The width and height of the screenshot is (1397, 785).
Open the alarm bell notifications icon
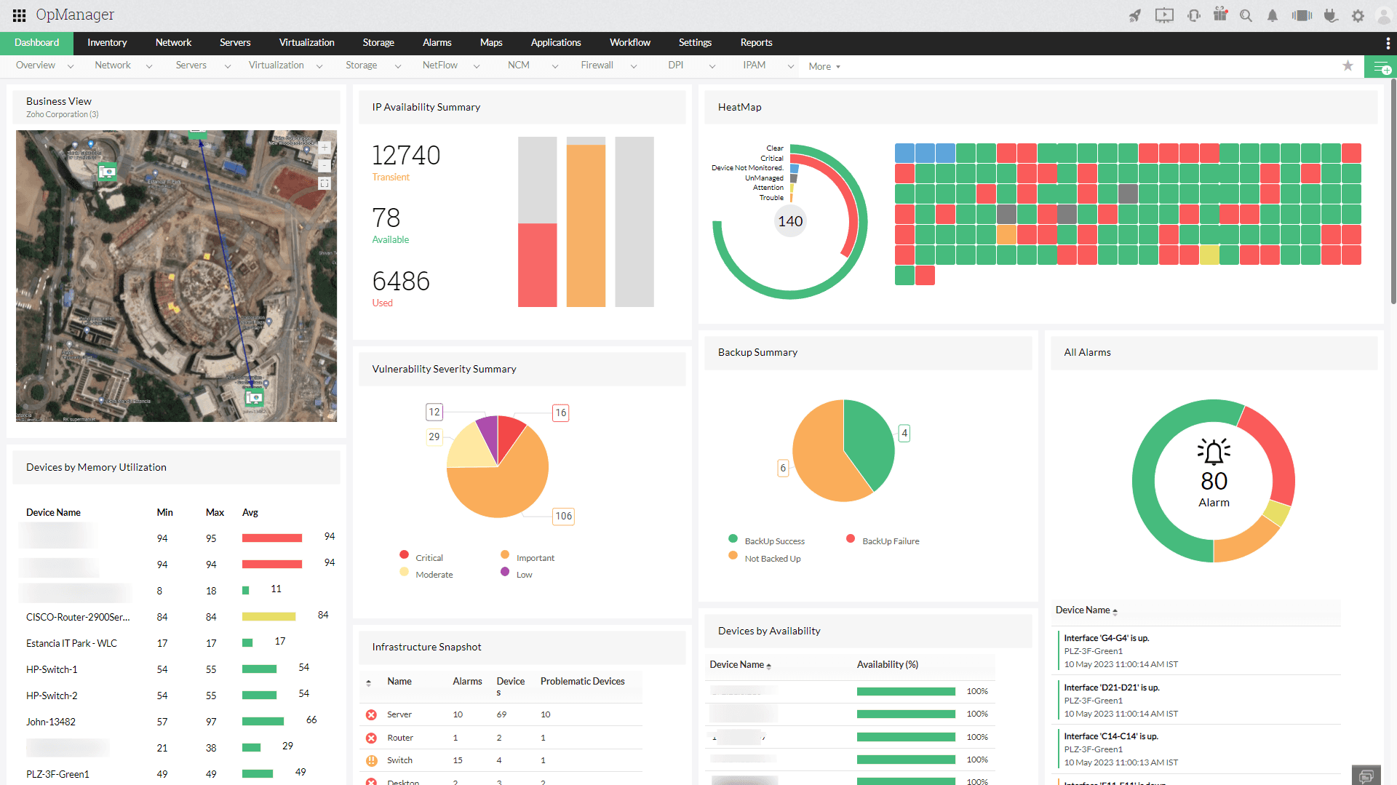(1272, 15)
